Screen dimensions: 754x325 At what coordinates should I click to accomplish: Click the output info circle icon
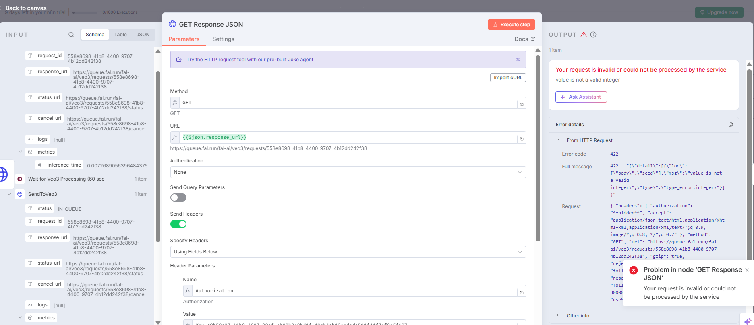coord(593,35)
